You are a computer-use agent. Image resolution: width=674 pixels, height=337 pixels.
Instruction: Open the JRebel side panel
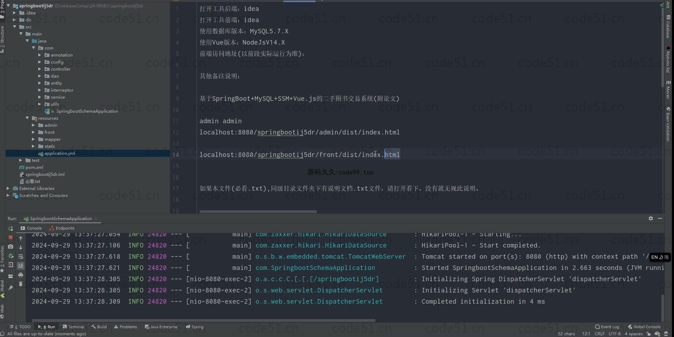click(x=2, y=289)
